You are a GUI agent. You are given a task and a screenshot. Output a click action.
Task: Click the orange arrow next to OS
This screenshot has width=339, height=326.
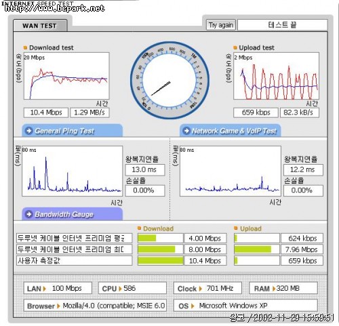pyautogui.click(x=193, y=306)
